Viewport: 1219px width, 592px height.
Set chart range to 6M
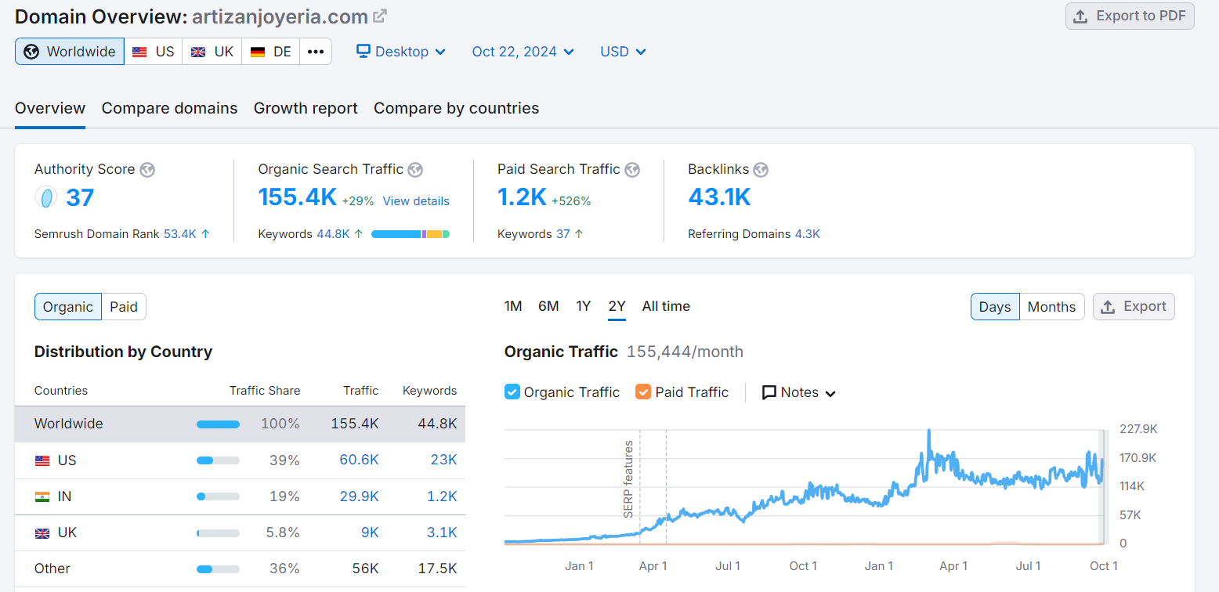coord(548,306)
